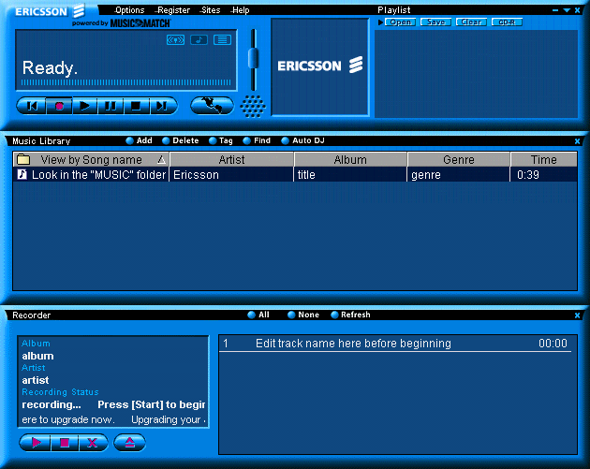Sort library by Artist column
590x469 pixels.
(x=231, y=159)
